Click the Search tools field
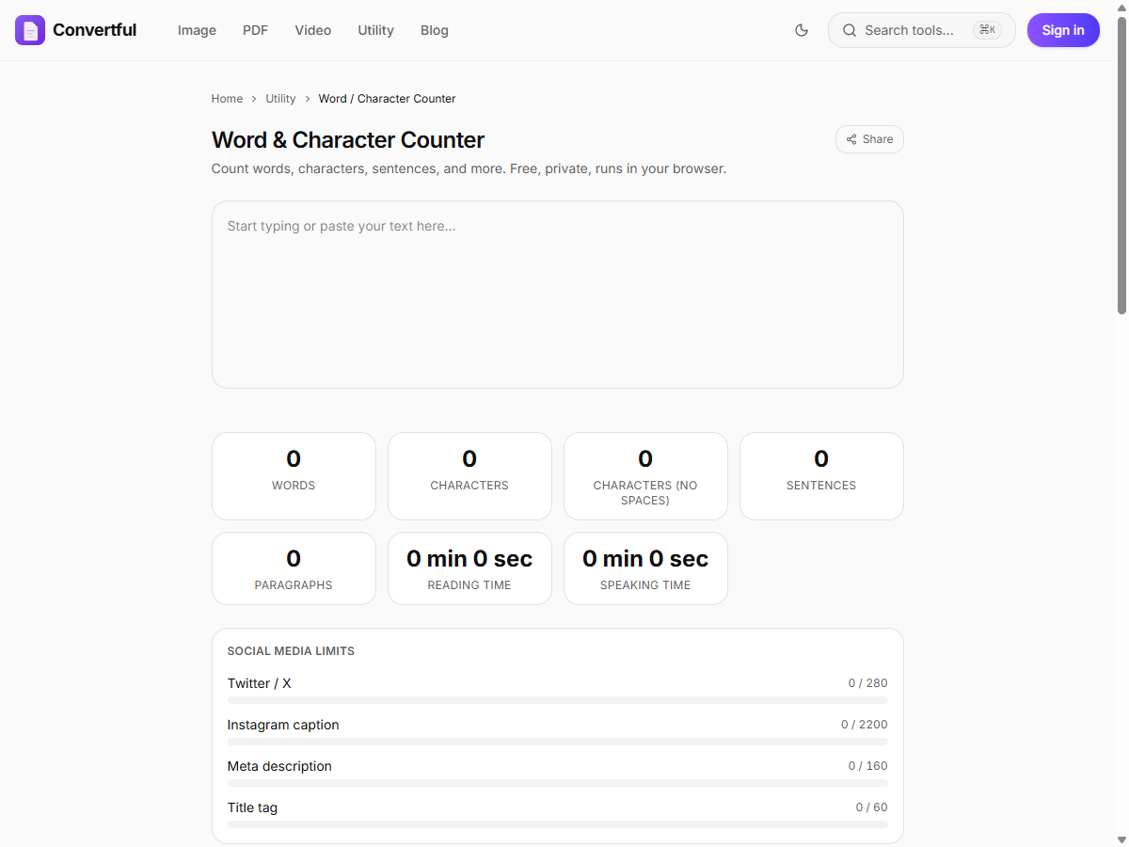 tap(922, 30)
